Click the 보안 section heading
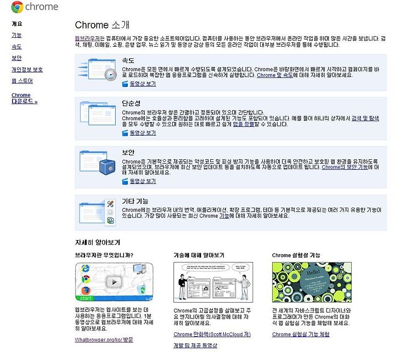The height and width of the screenshot is (357, 395). 128,152
